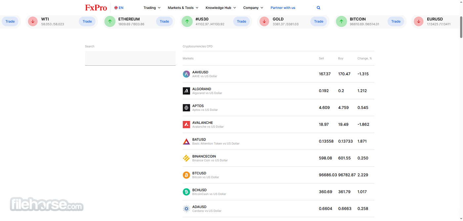
Task: Click the Trade button for WTI
Action: pos(87,21)
